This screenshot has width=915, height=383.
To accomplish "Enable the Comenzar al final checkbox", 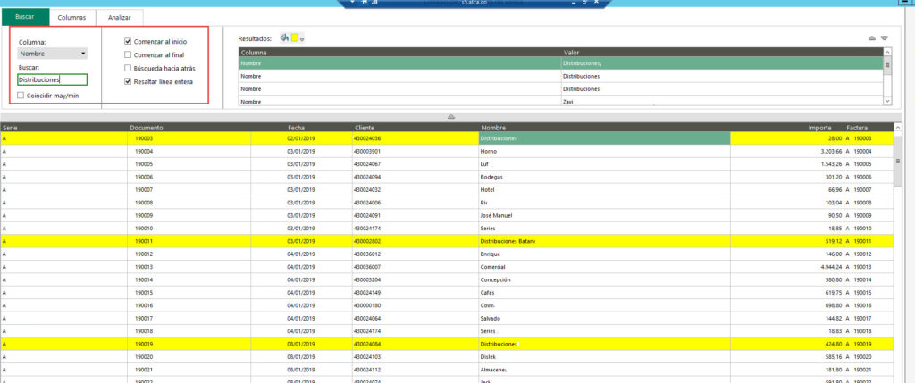I will [x=128, y=54].
